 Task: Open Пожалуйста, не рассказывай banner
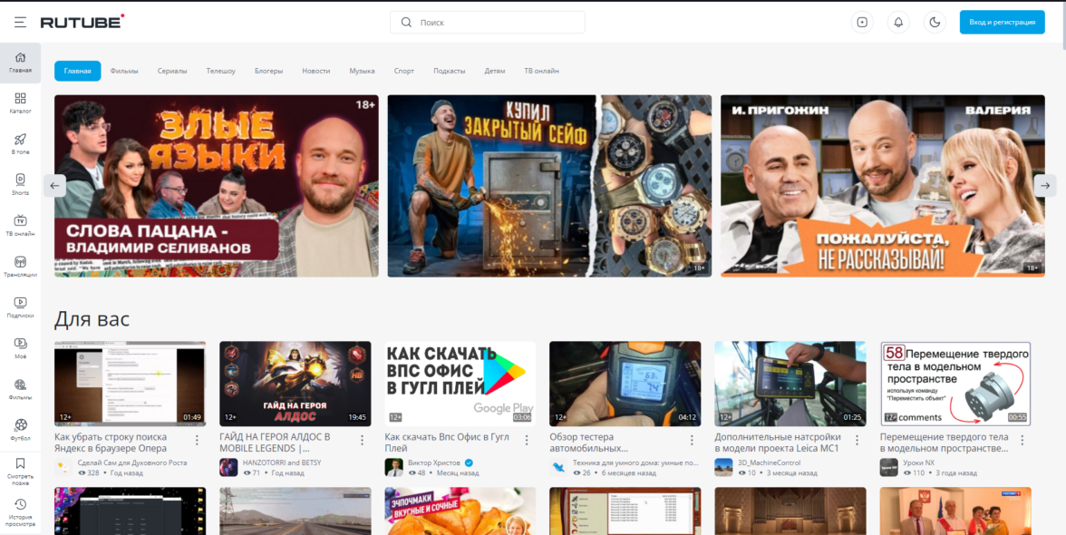(883, 186)
